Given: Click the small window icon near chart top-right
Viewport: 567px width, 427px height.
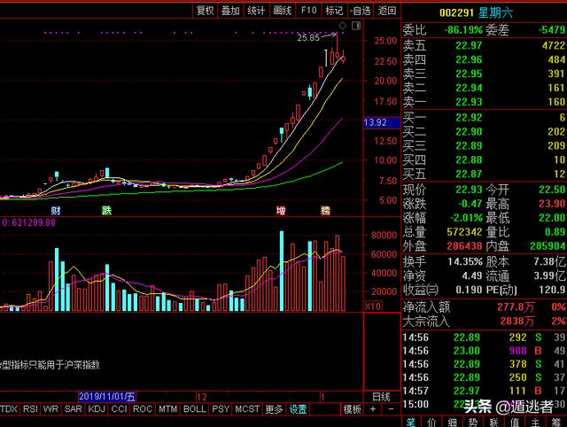Looking at the screenshot, I should point(356,26).
